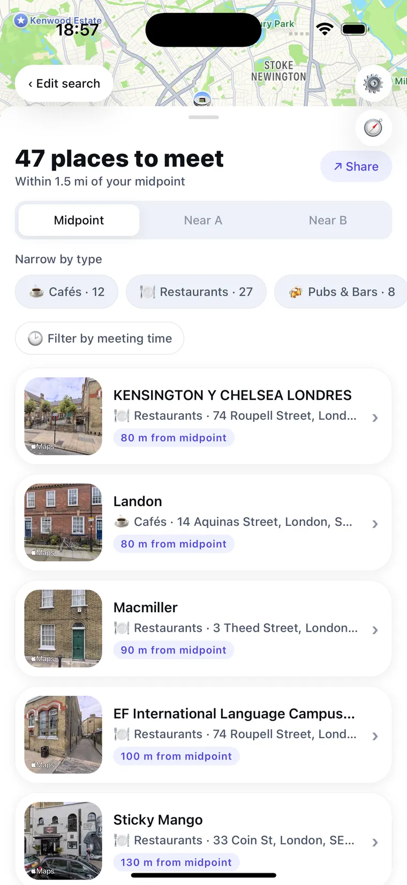Tap the Landon street photo

pyautogui.click(x=63, y=522)
